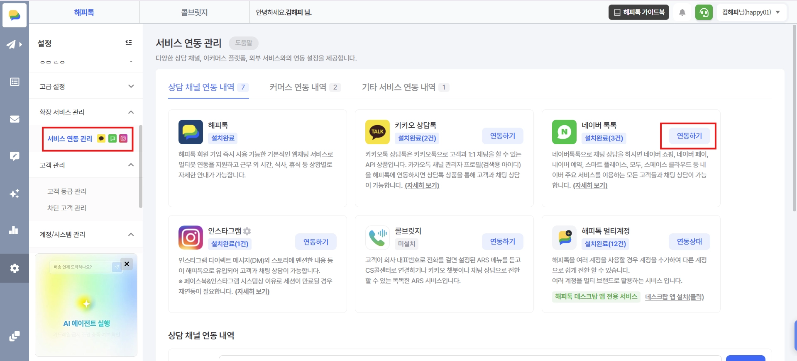Click 연동상태 for 해피톡 멀티계정
The height and width of the screenshot is (361, 797).
[x=689, y=242]
